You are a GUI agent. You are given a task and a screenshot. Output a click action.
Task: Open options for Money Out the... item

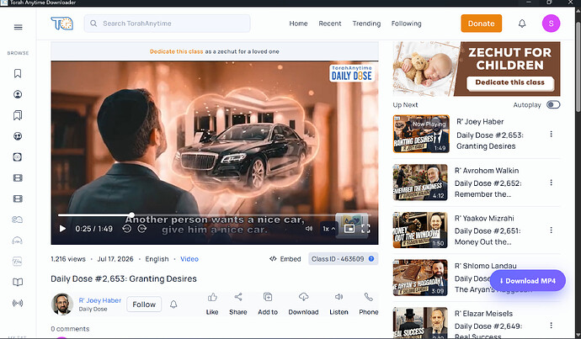point(551,230)
